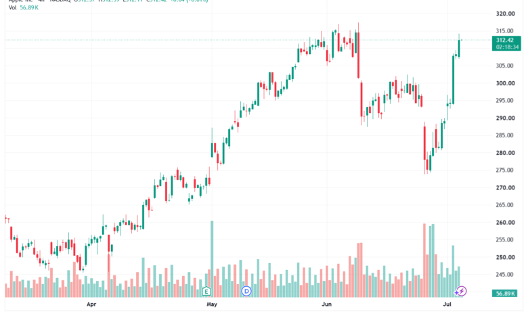Click the Jul label on time axis
The height and width of the screenshot is (318, 528).
tap(447, 304)
